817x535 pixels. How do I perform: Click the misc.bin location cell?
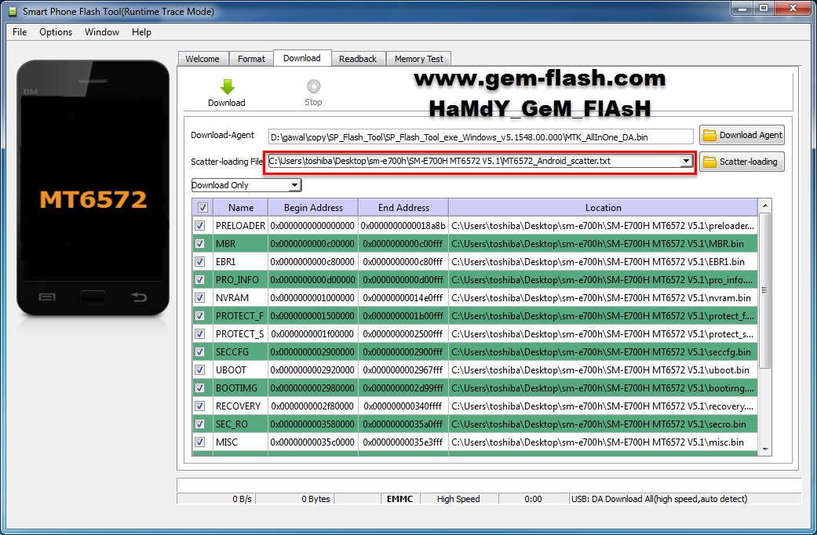pyautogui.click(x=603, y=442)
